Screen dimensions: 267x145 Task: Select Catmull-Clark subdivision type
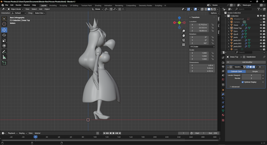[236, 71]
